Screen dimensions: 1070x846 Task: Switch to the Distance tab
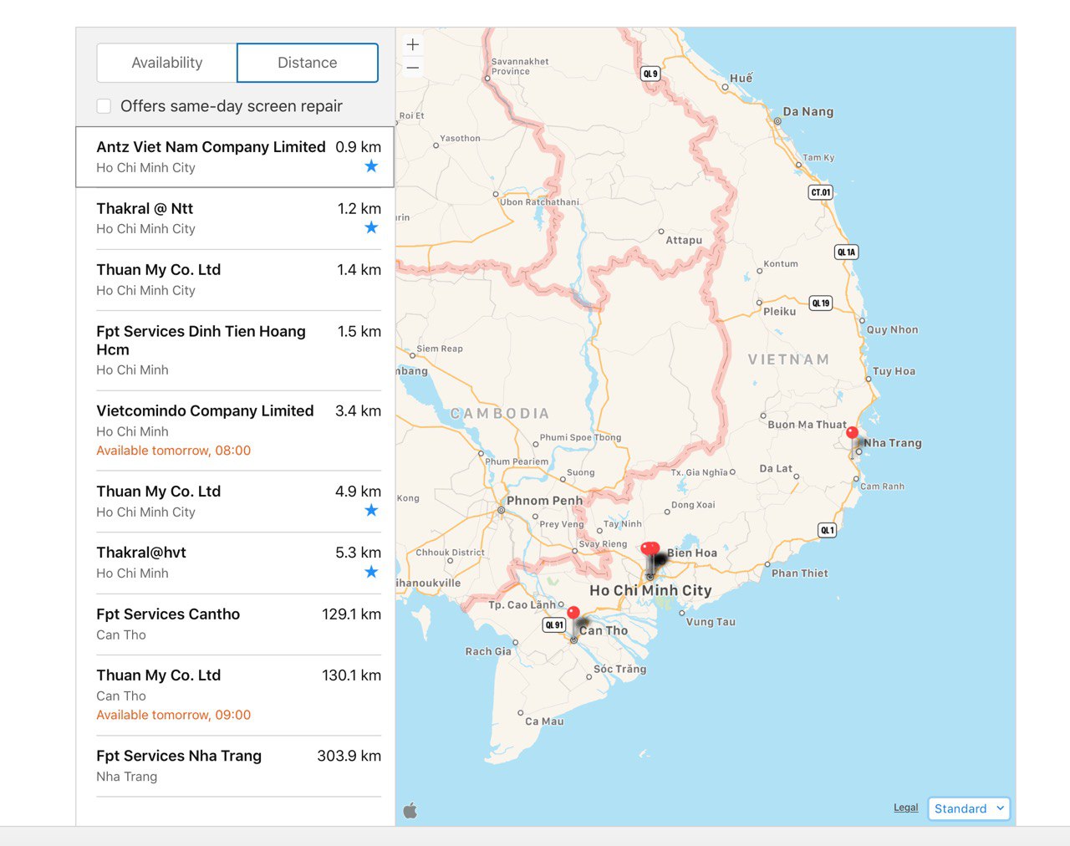tap(308, 63)
